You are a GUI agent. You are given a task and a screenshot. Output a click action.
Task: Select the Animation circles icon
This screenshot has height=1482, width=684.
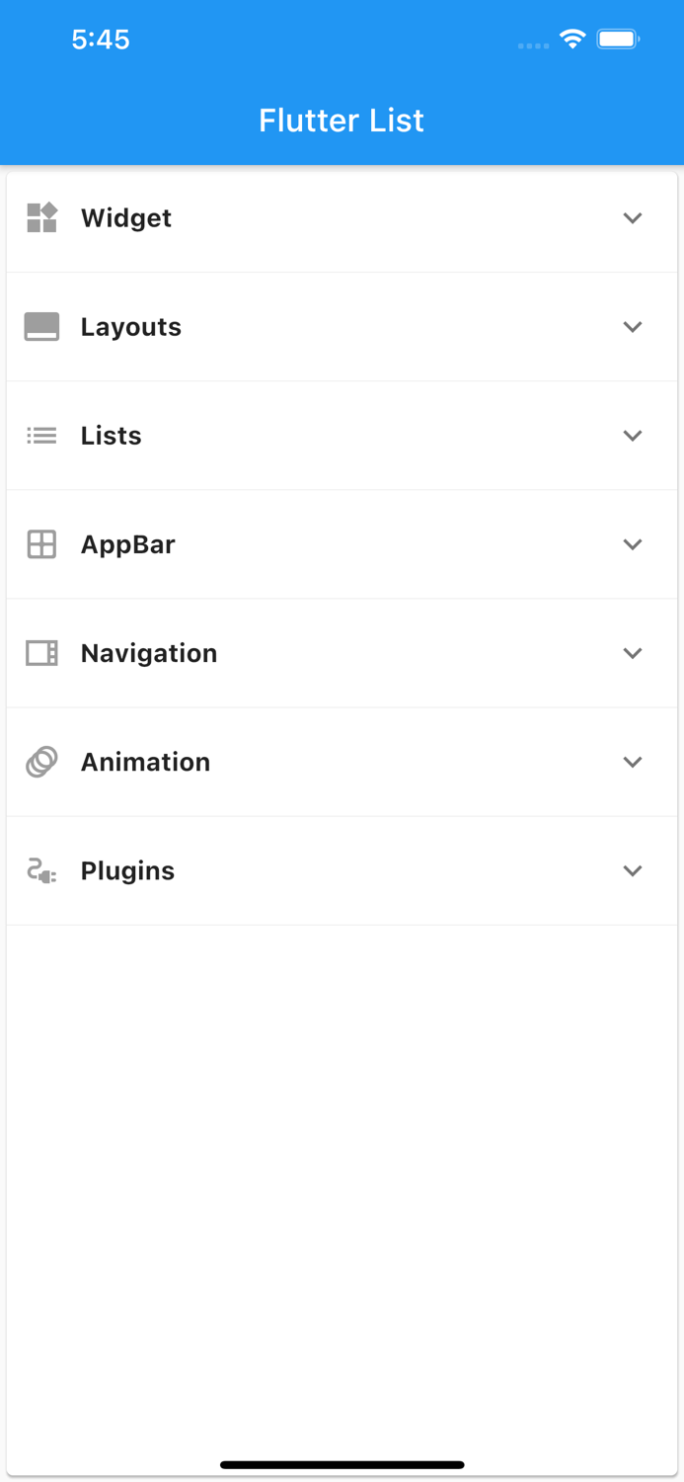pos(41,762)
